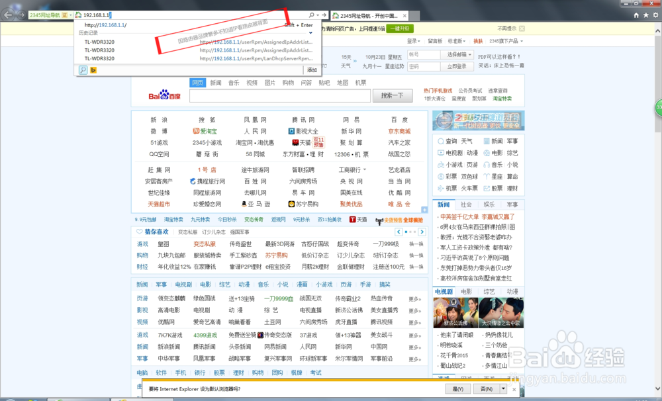This screenshot has height=401, width=662.
Task: Click the 搜索一下 search button
Action: [392, 96]
